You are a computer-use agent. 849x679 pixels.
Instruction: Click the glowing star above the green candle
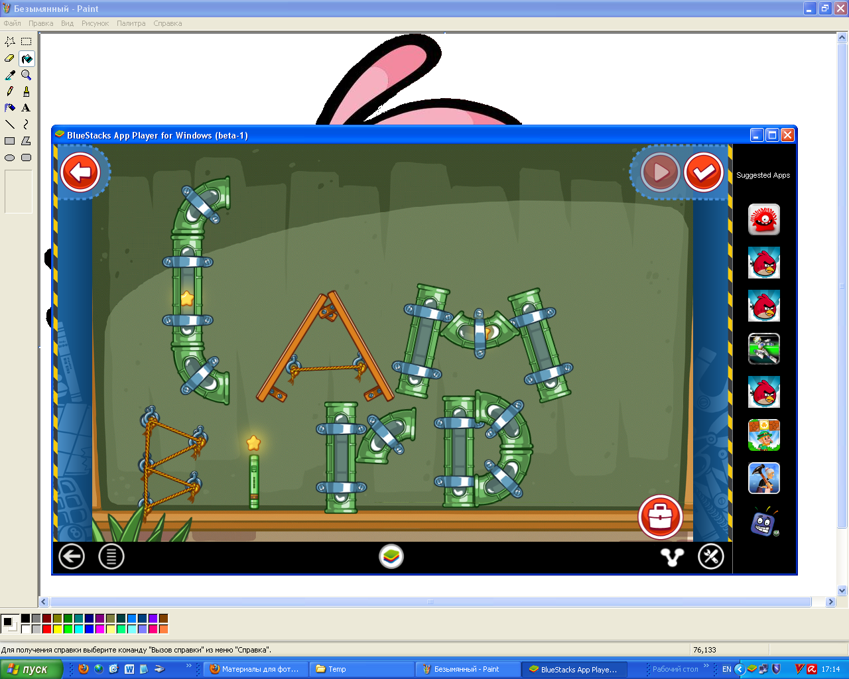[x=253, y=442]
